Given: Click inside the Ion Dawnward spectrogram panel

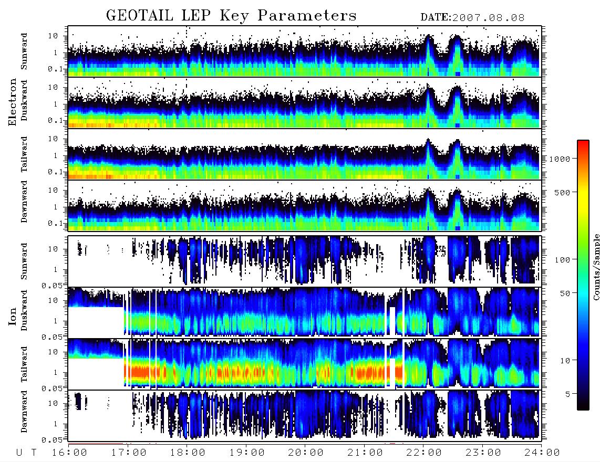Looking at the screenshot, I should 305,415.
